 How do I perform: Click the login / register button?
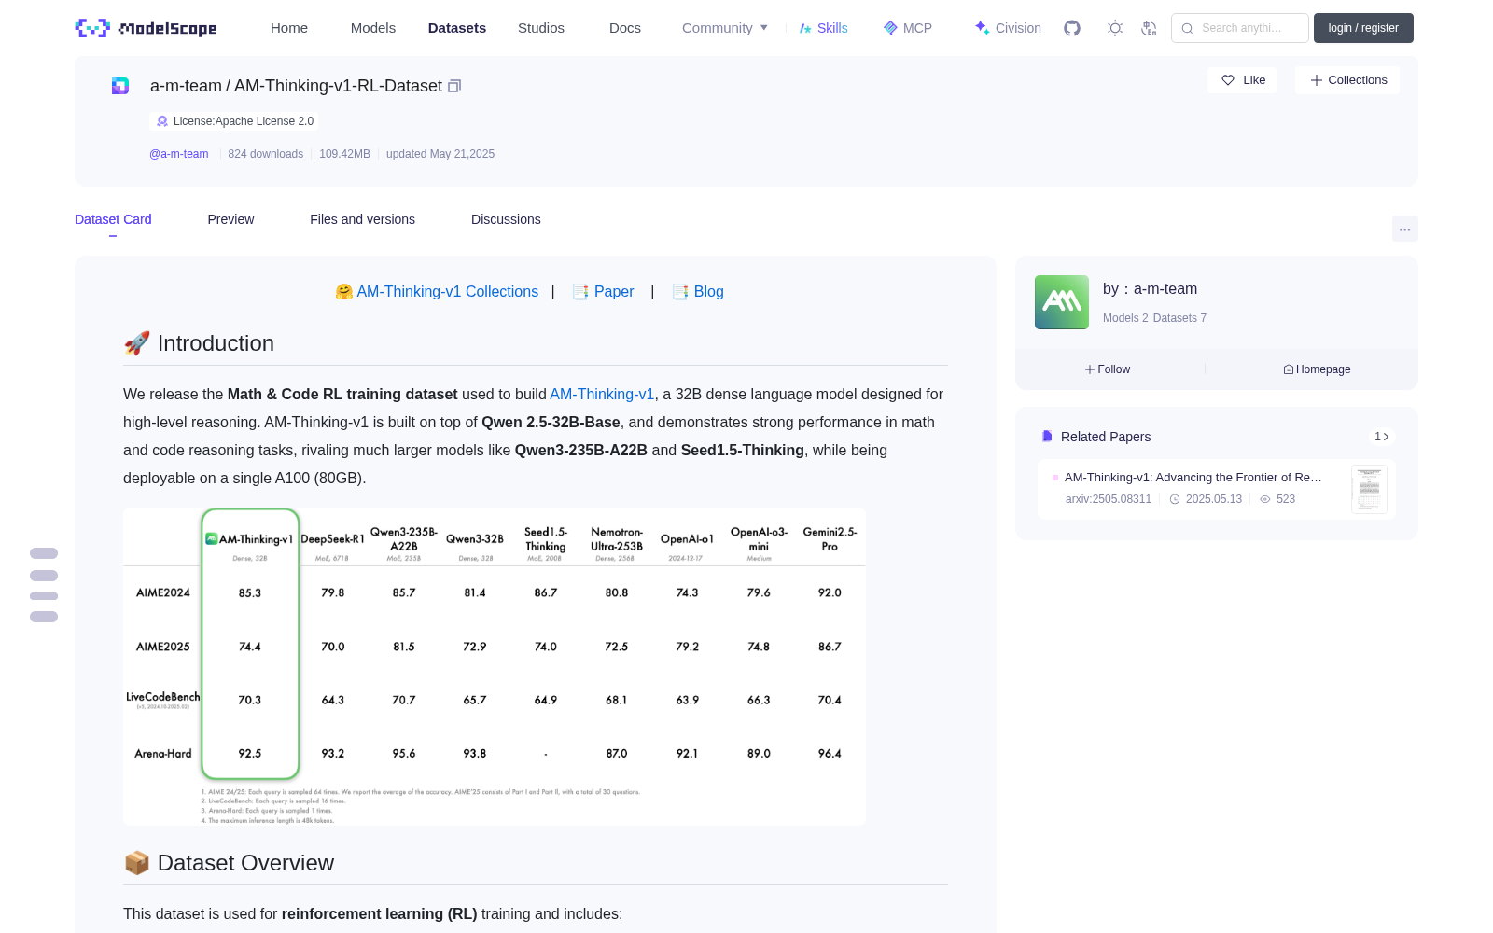1363,28
